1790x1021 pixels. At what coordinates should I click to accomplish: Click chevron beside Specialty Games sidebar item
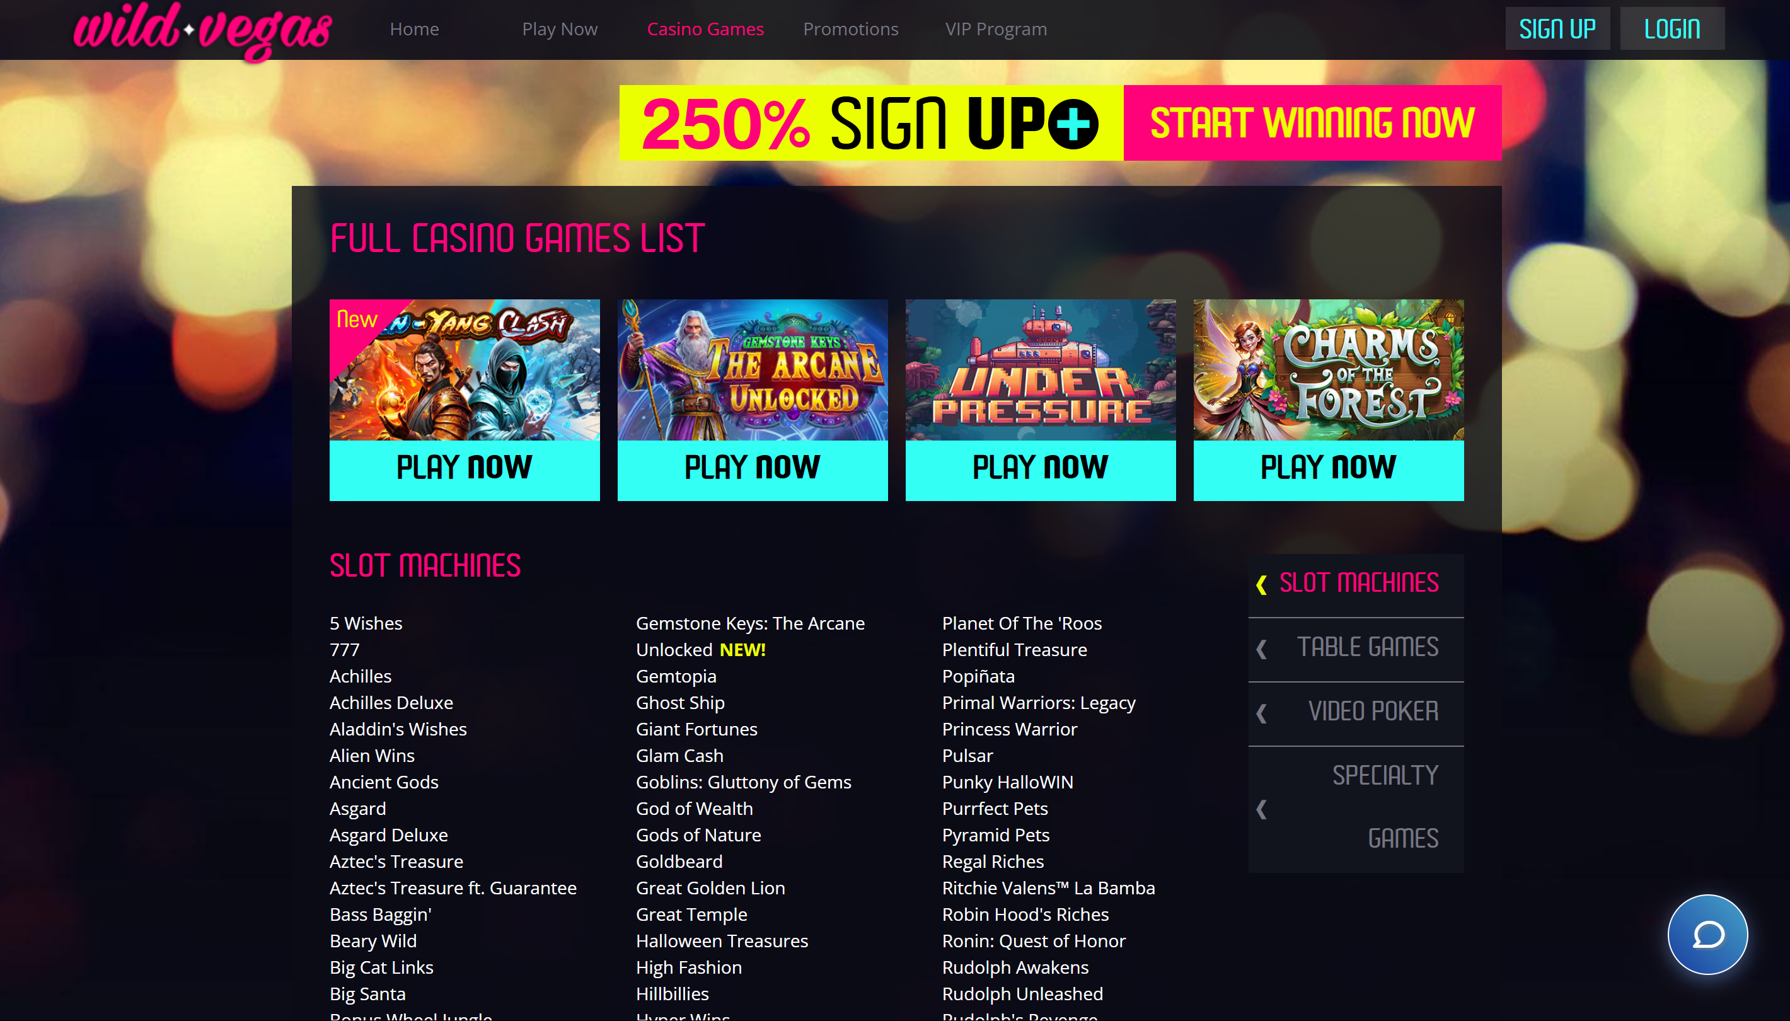click(1261, 809)
